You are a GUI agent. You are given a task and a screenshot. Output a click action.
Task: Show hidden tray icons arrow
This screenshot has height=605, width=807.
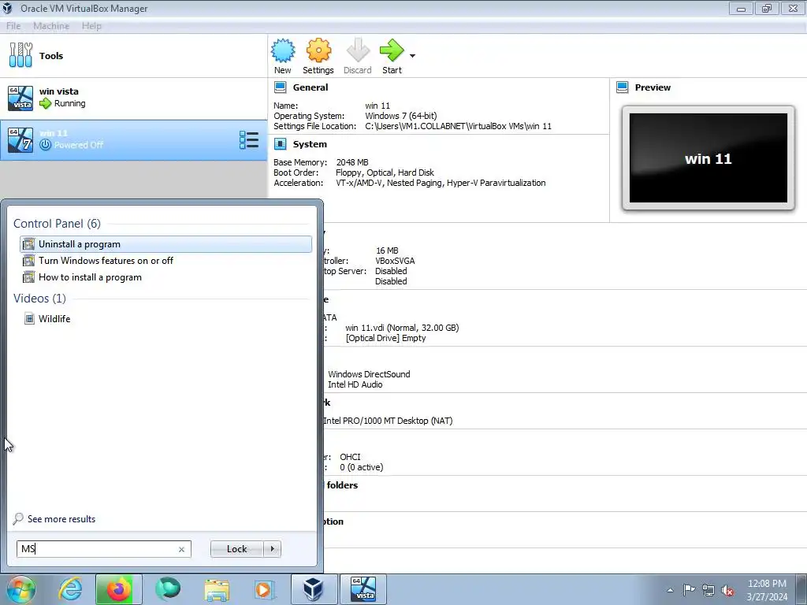(670, 590)
